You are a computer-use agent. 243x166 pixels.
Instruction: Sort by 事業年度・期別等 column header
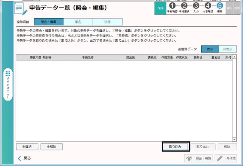click(x=40, y=58)
